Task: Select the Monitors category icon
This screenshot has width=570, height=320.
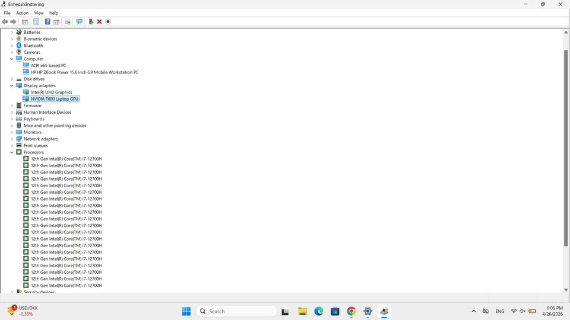Action: [19, 132]
